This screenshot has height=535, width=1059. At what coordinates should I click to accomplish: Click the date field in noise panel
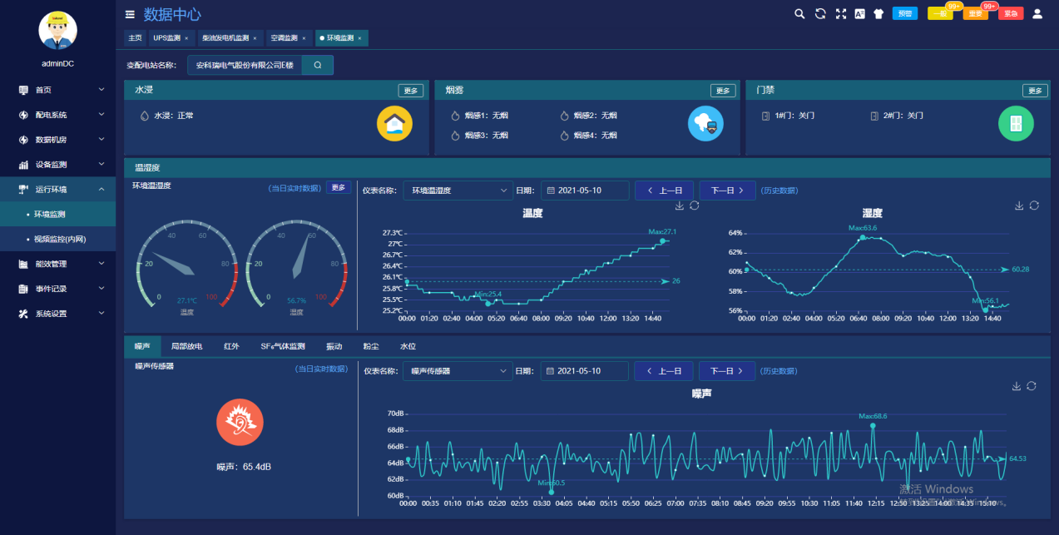[x=584, y=371]
